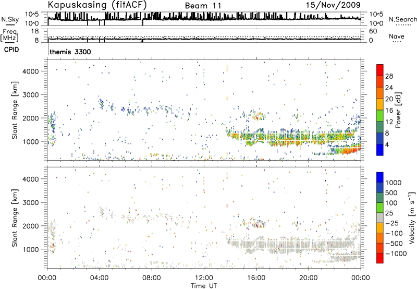Select the "Beam 11" heading text
Screen dimensions: 417x289
203,6
